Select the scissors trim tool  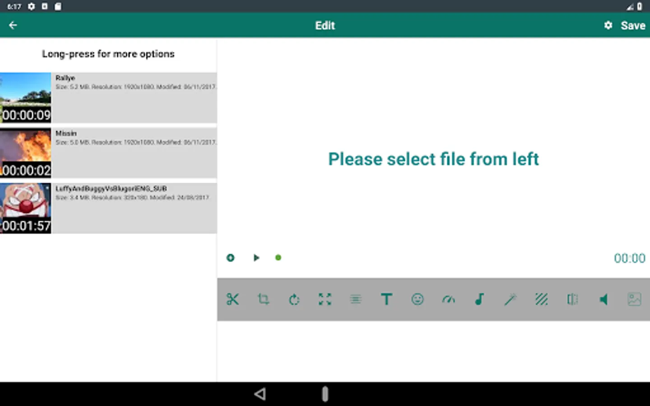(232, 299)
